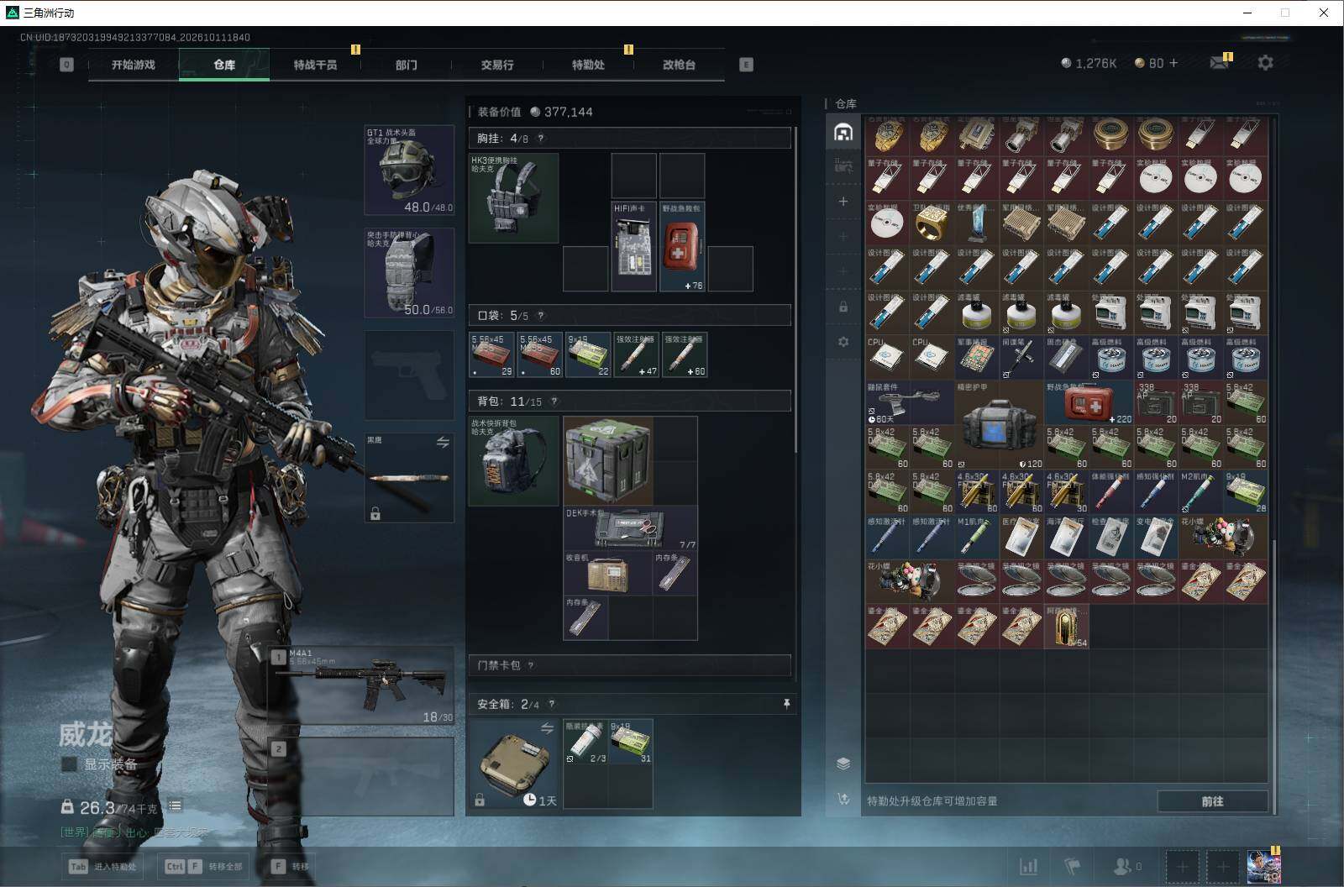The width and height of the screenshot is (1344, 887).
Task: Open help for 背包 backpack question mark
Action: tap(554, 402)
